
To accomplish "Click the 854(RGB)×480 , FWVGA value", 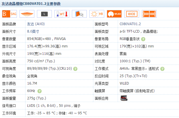I will 46,39.
